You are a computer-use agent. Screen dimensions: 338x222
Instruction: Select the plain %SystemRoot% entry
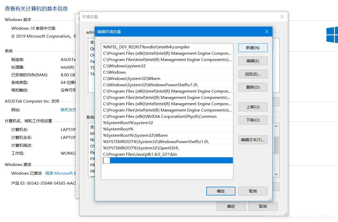coord(167,129)
